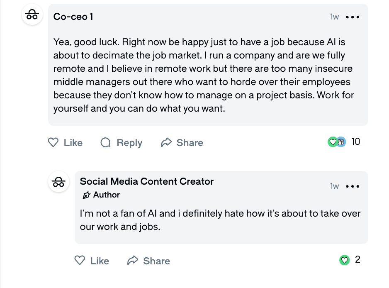The height and width of the screenshot is (288, 389).
Task: Share the Social Media Content Creator reply
Action: tap(149, 261)
